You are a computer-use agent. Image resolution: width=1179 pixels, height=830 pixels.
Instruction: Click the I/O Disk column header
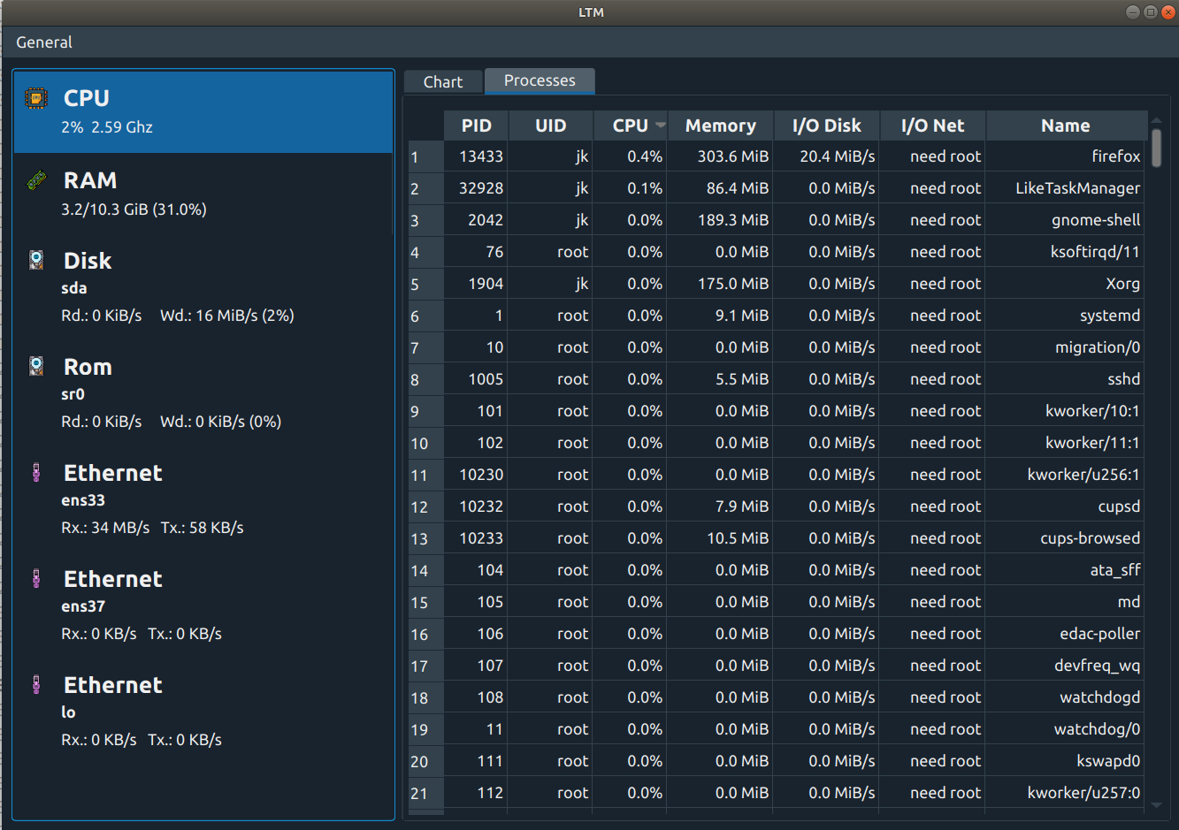point(826,126)
